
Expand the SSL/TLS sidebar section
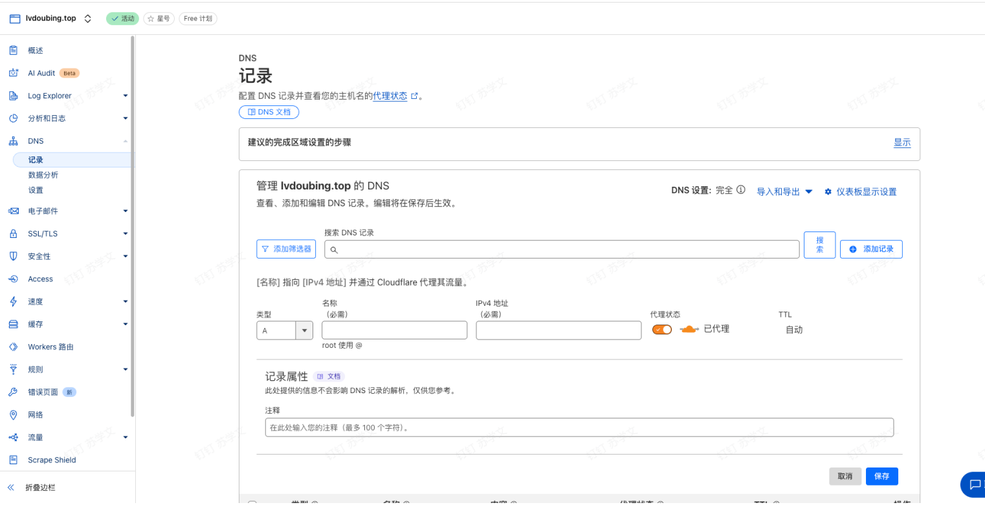[x=125, y=233]
